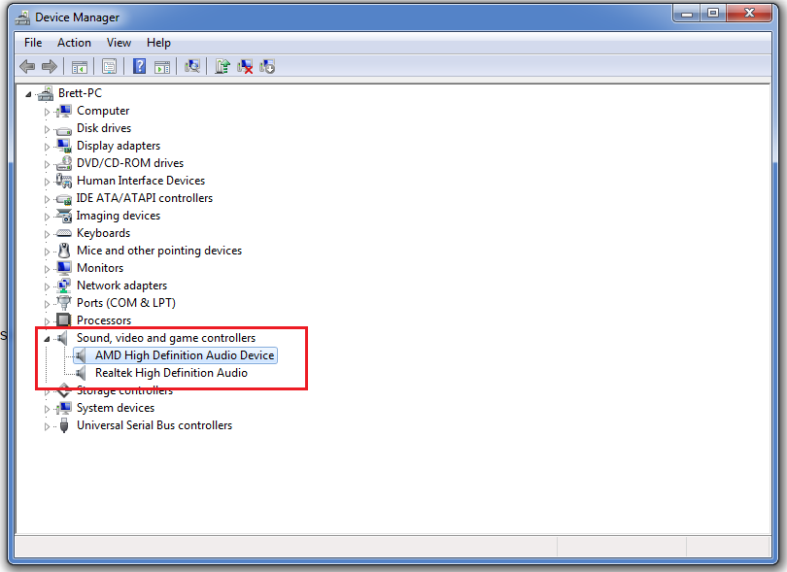Select AMD High Definition Audio Device
Image resolution: width=787 pixels, height=572 pixels.
click(185, 355)
